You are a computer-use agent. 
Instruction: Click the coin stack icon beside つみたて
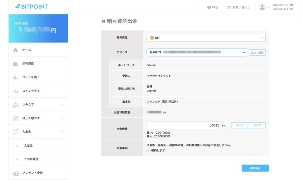(x=15, y=105)
